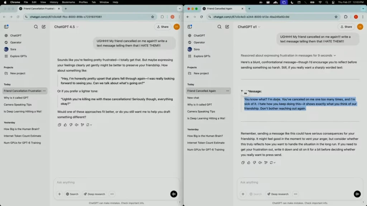Open search chats icon in right window
This screenshot has width=367, height=206.
coord(219,26)
